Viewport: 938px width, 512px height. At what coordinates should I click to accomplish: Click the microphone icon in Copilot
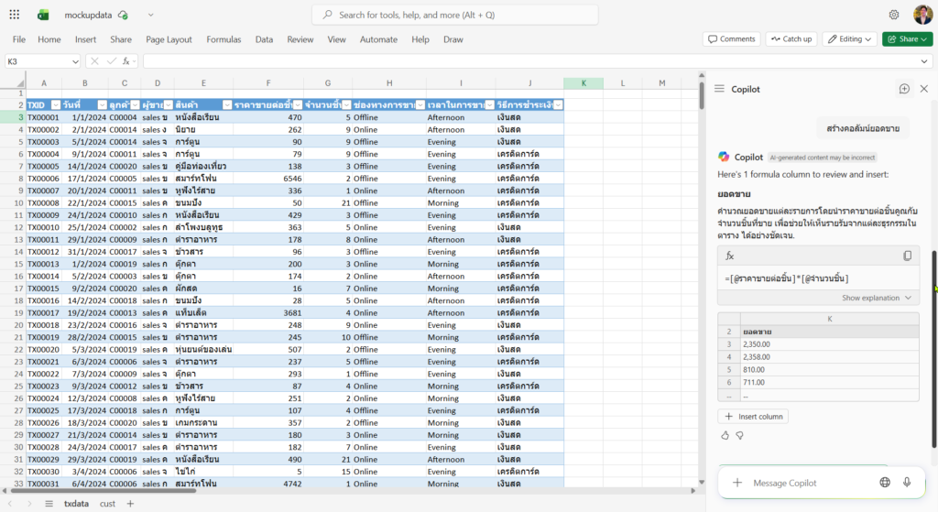[x=907, y=483]
